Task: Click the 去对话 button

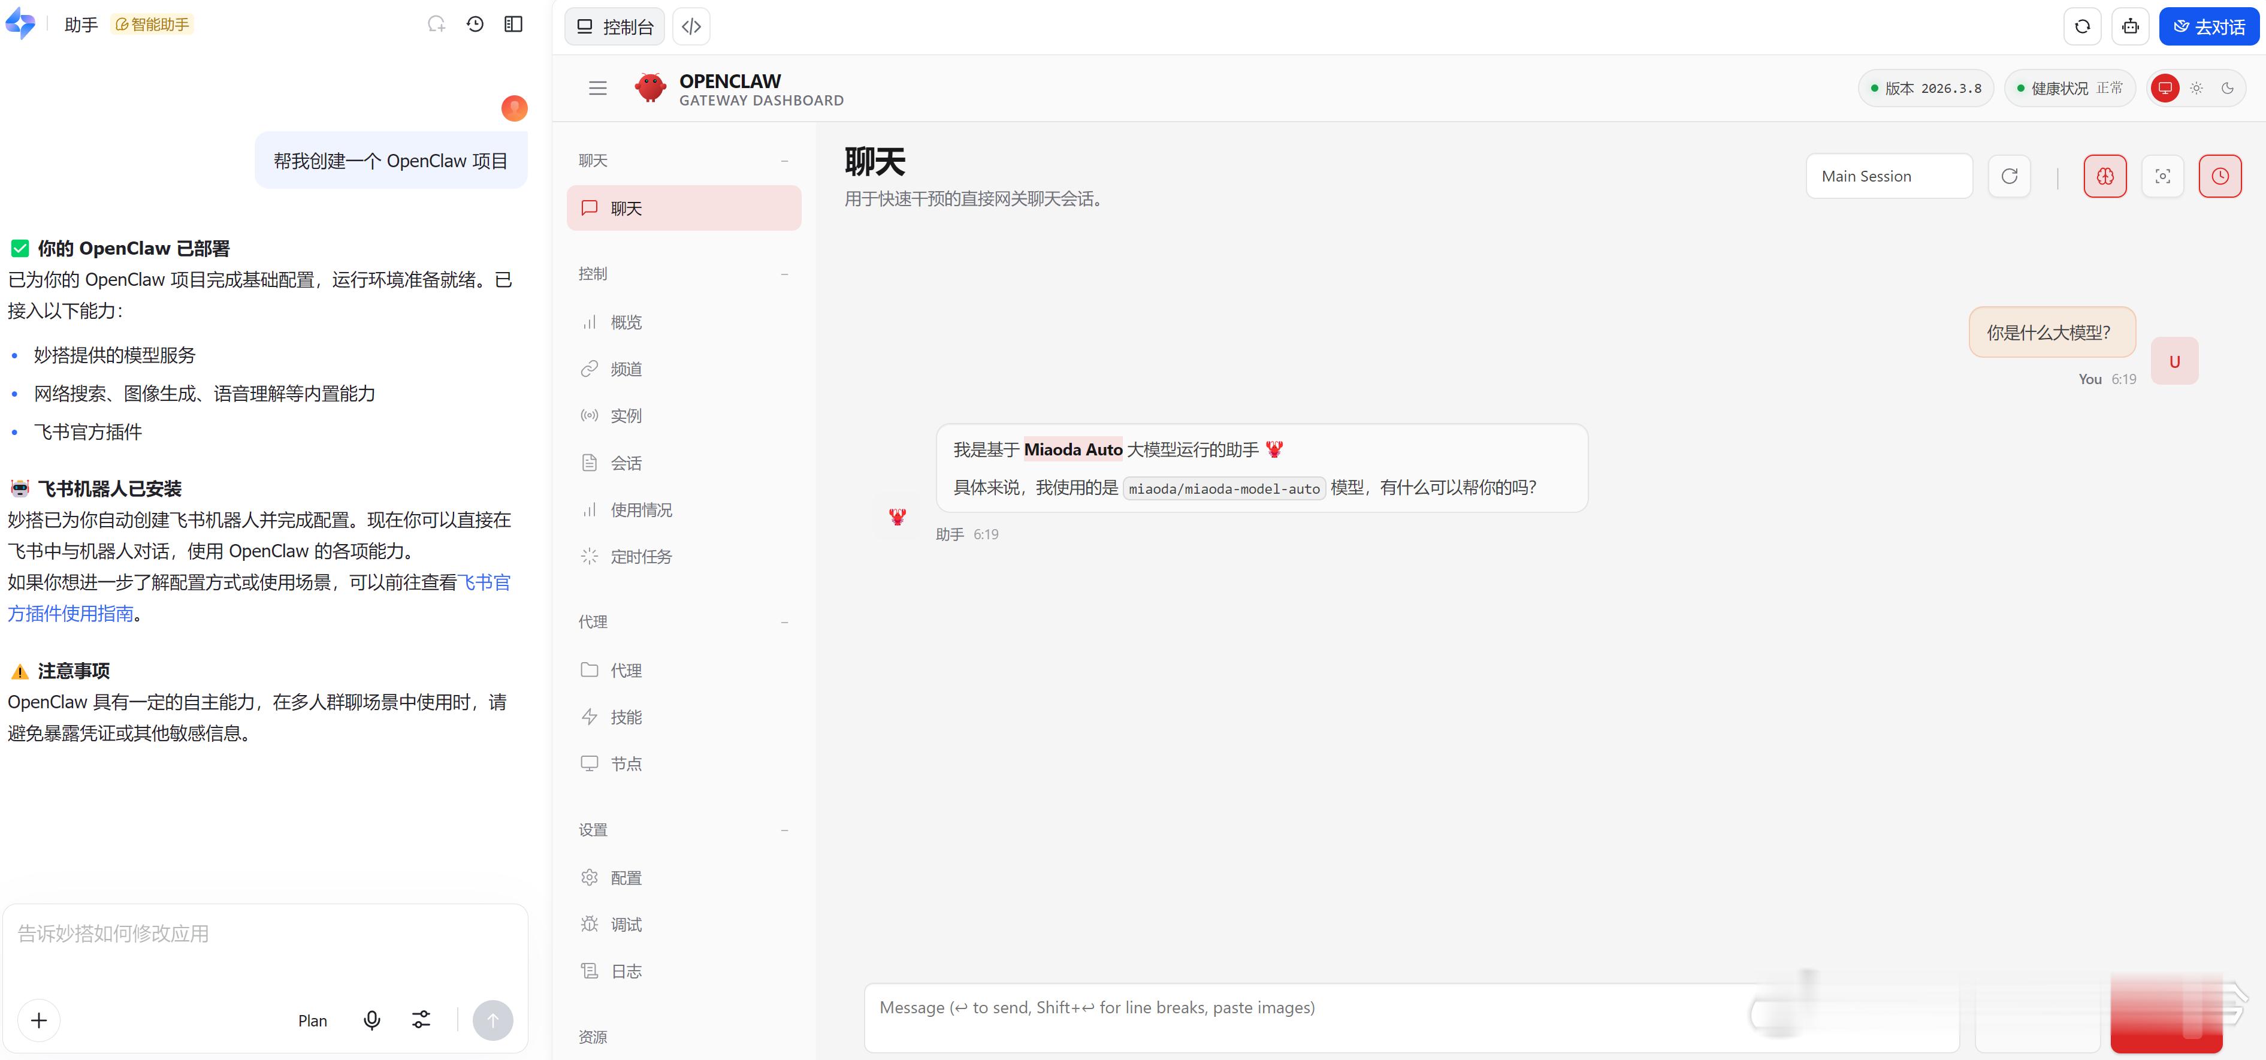Action: coord(2208,26)
